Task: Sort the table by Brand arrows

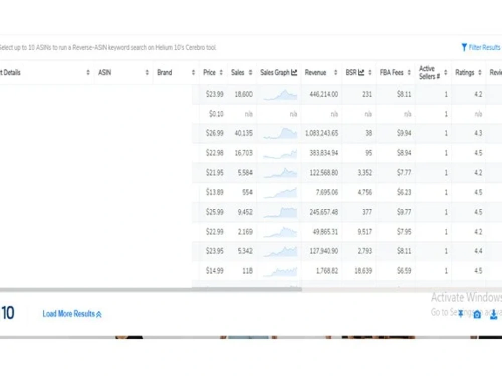Action: (193, 73)
